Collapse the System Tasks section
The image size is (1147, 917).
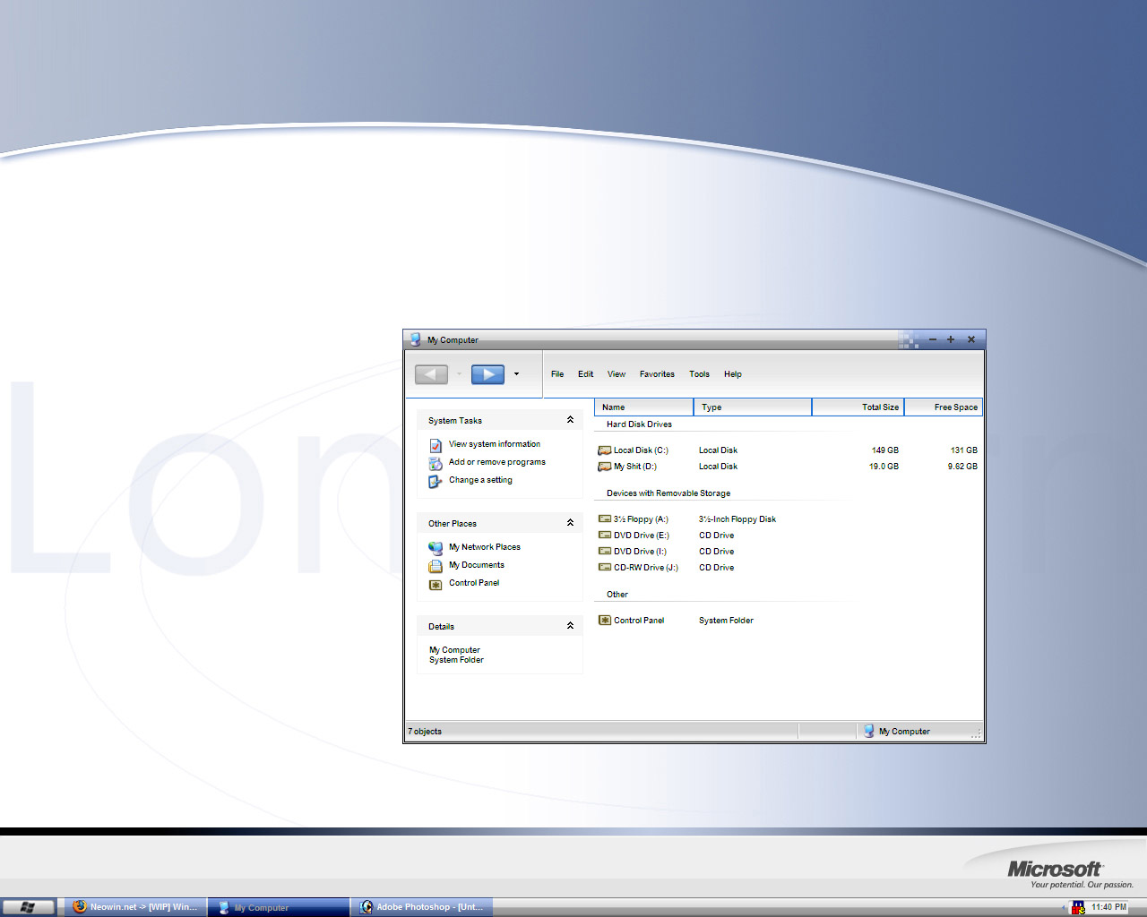tap(570, 419)
